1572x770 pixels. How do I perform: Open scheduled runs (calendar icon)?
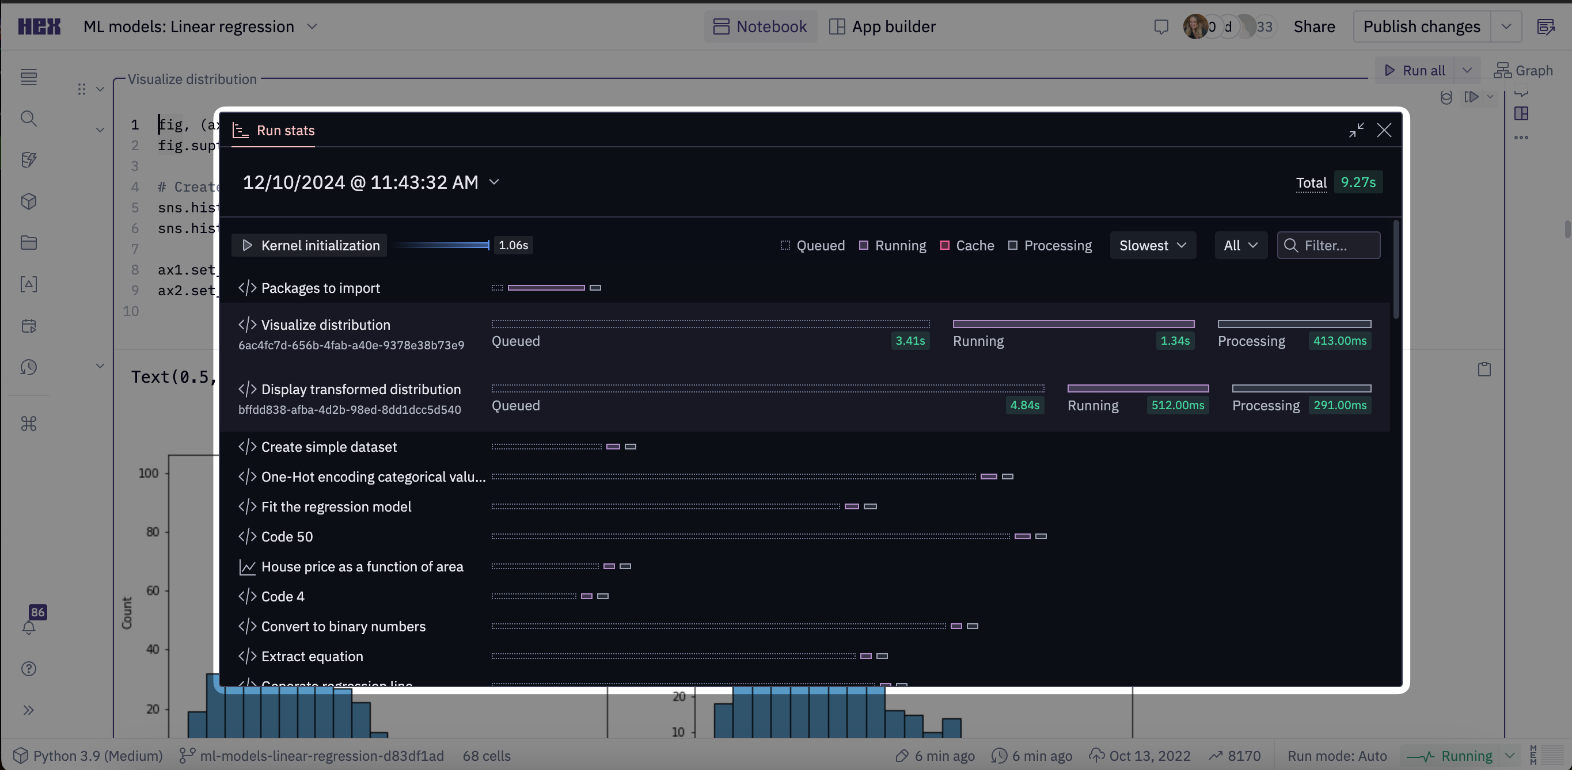(x=28, y=326)
